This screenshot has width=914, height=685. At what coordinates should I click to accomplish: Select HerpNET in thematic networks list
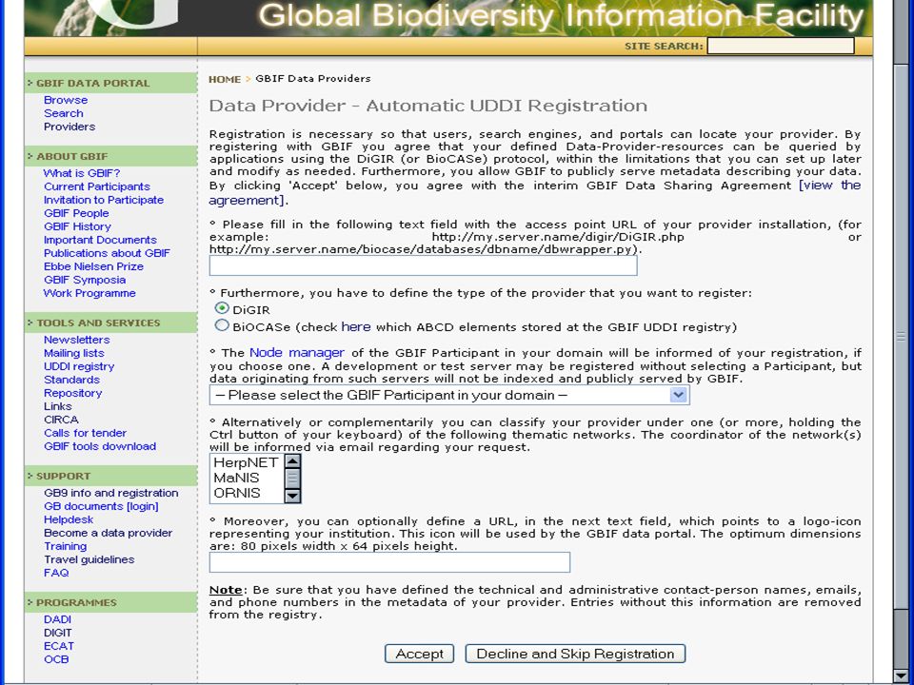(x=246, y=462)
